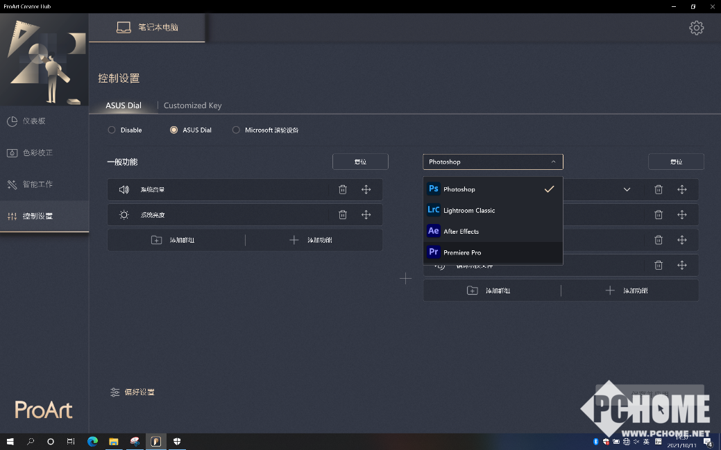
Task: Select the 笔记本电脑 laptop tab at the top
Action: 146,28
